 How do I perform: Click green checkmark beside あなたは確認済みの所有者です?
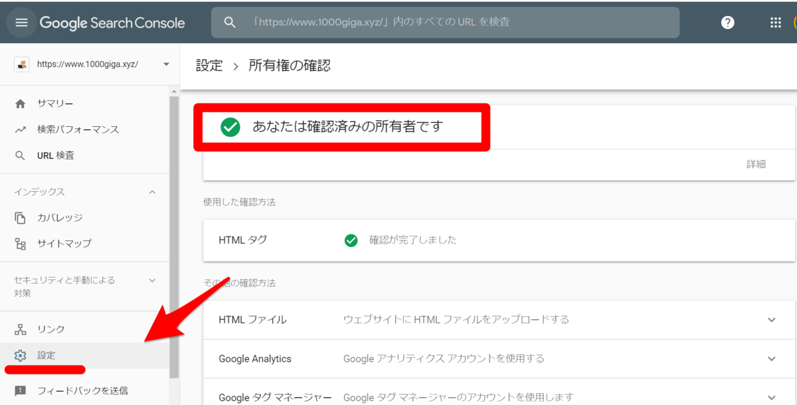(230, 127)
